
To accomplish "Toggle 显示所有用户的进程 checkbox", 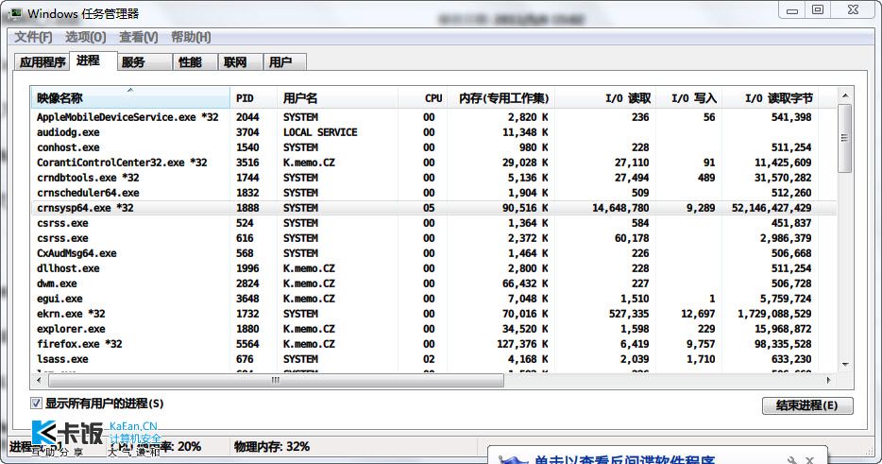I will [x=36, y=404].
